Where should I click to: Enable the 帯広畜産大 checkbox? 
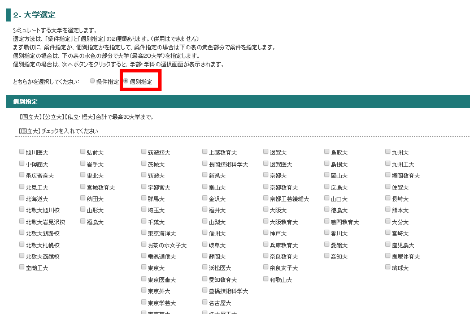(x=21, y=175)
